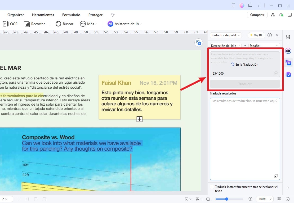Enter fullscreen mode icon
294x203 pixels.
point(279,199)
